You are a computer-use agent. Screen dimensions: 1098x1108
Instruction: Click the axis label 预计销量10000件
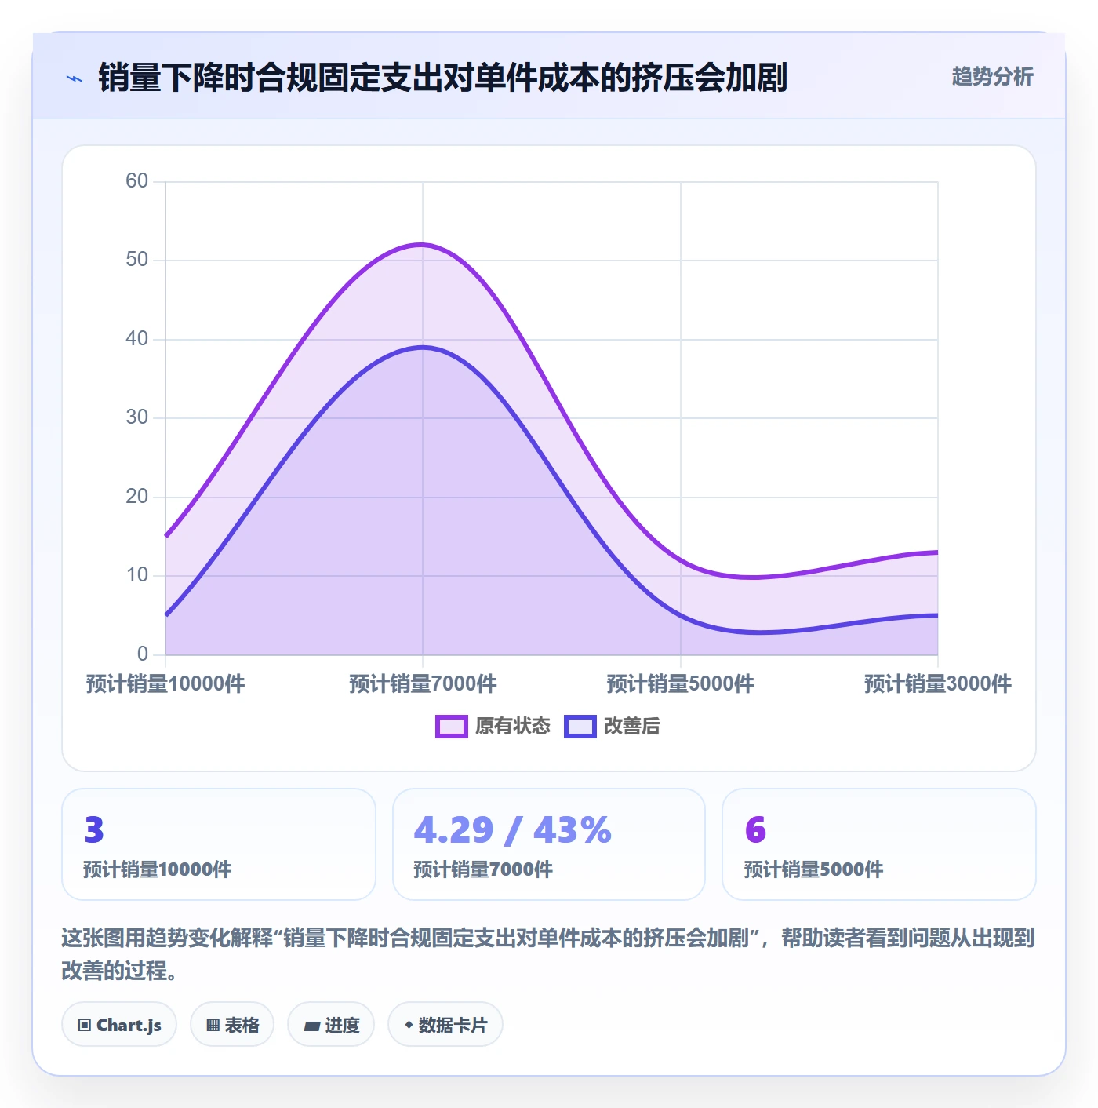tap(165, 684)
